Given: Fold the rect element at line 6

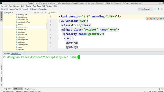Looking at the screenshot, I should pos(58,39).
